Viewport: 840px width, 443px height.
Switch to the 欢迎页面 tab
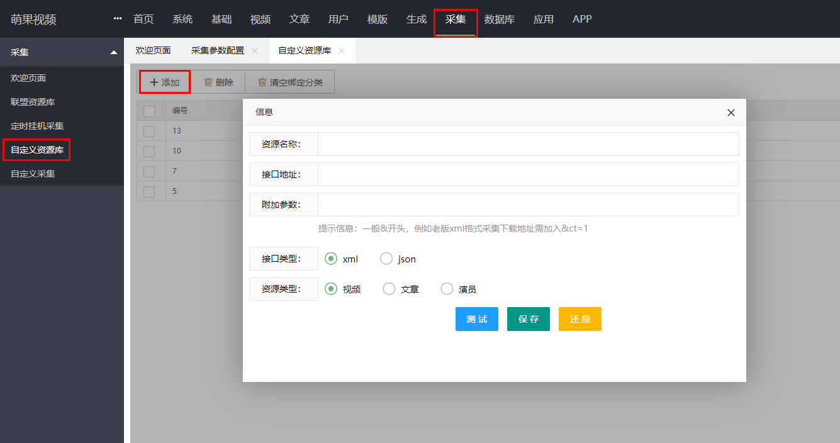[153, 50]
